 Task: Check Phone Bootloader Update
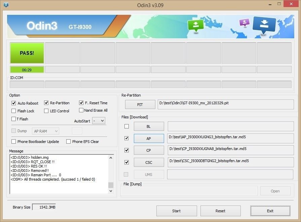point(14,142)
